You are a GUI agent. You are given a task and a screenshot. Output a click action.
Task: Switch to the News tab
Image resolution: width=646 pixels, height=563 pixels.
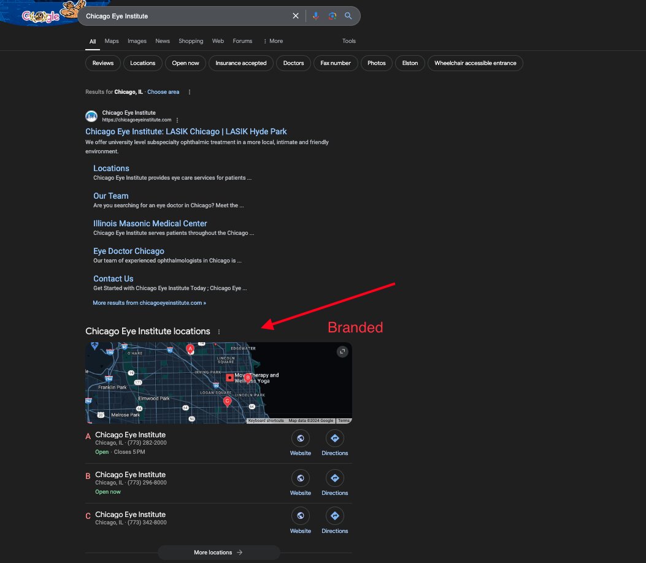[x=163, y=40]
